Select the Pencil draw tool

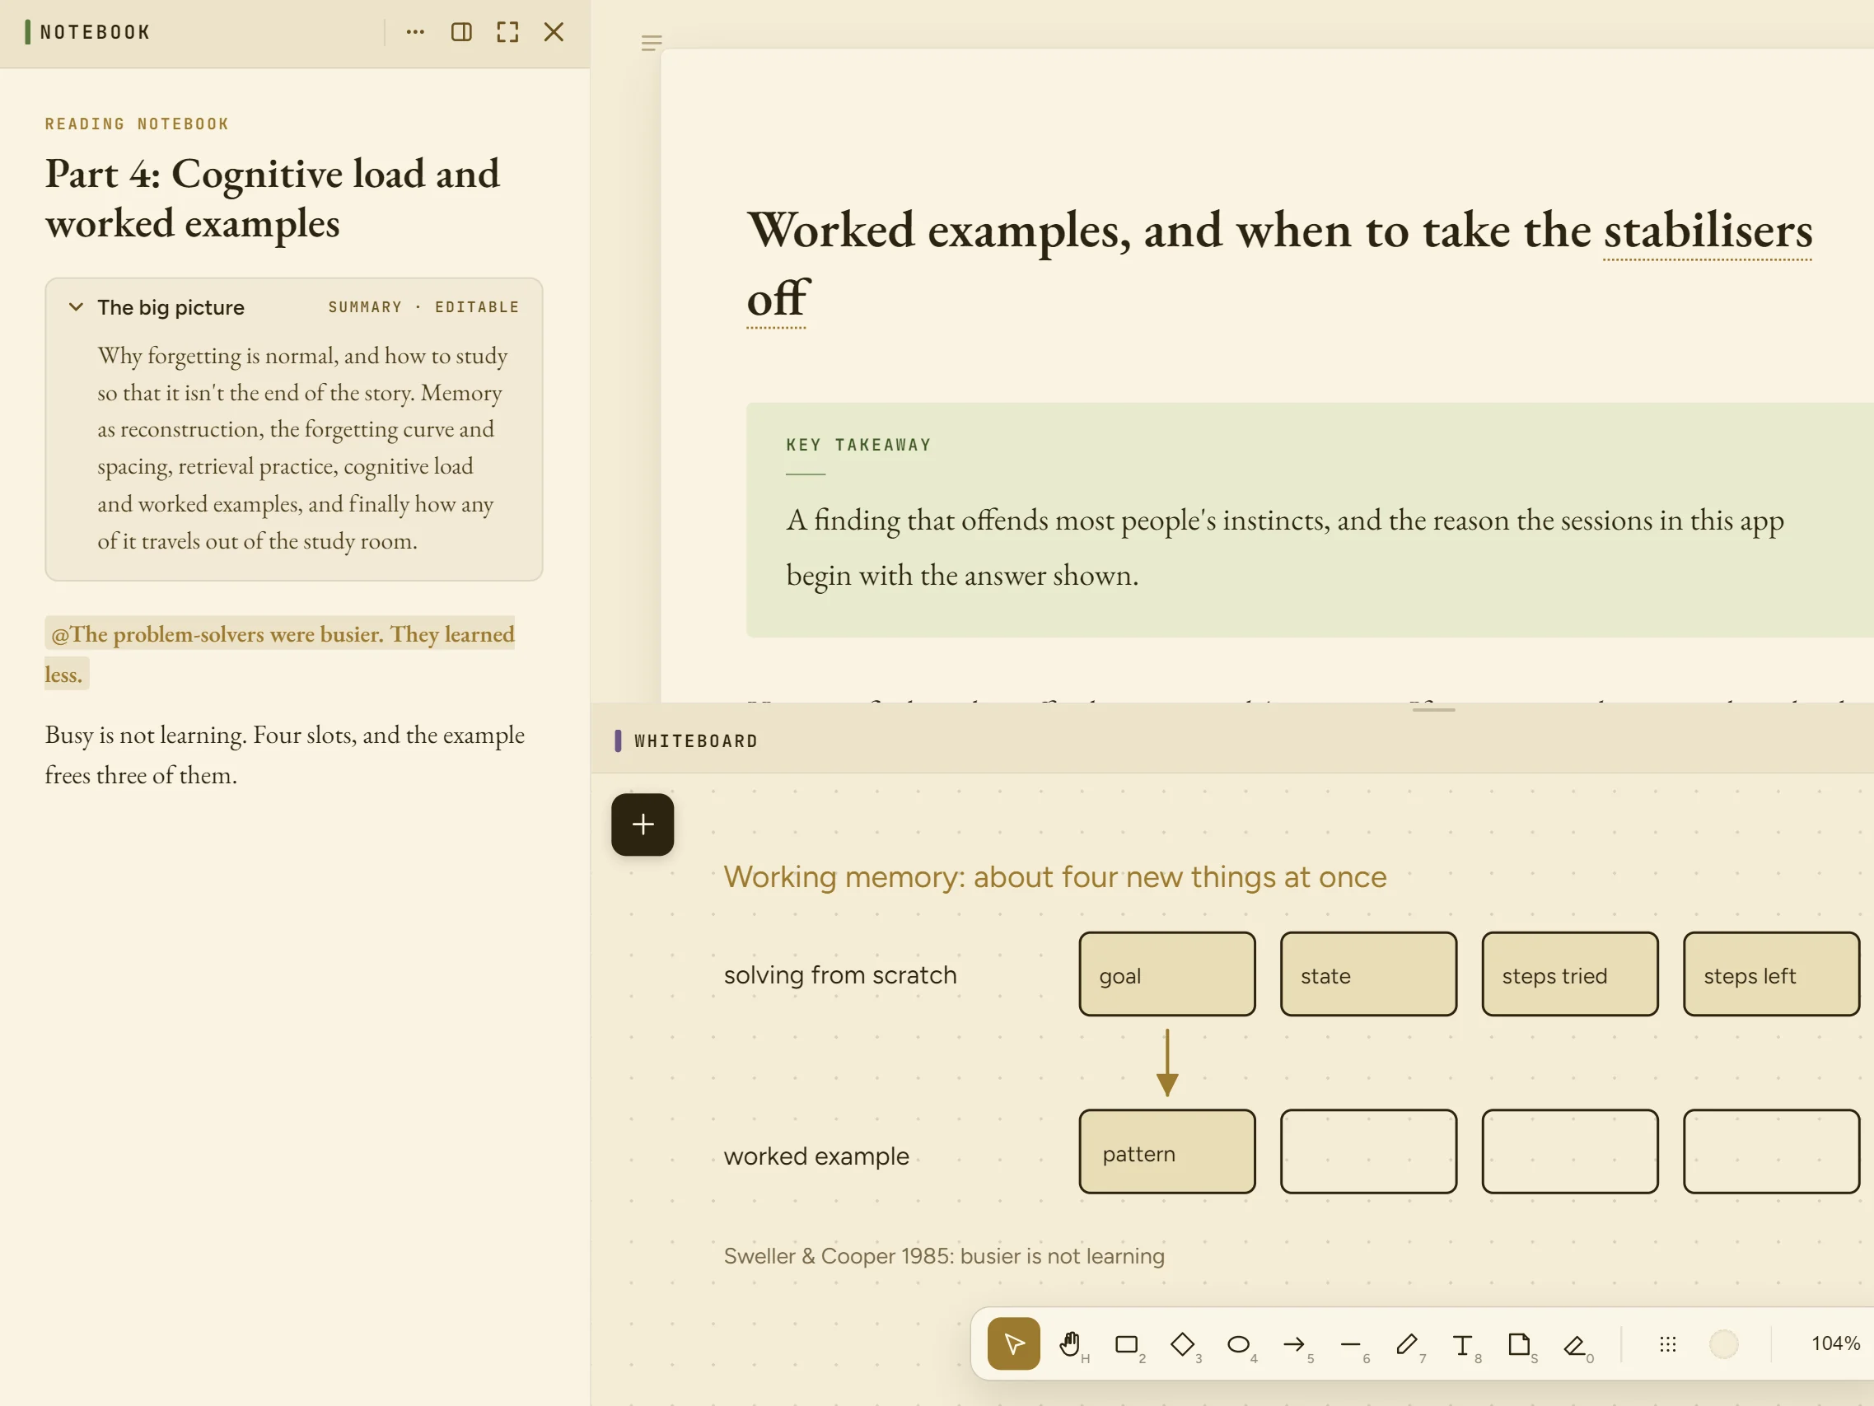[x=1406, y=1343]
